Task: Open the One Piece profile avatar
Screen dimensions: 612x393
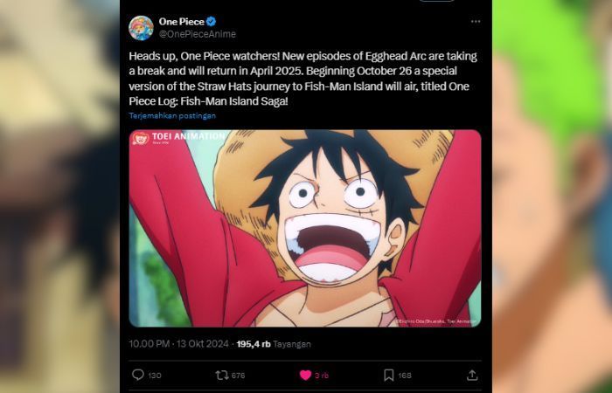Action: click(142, 28)
